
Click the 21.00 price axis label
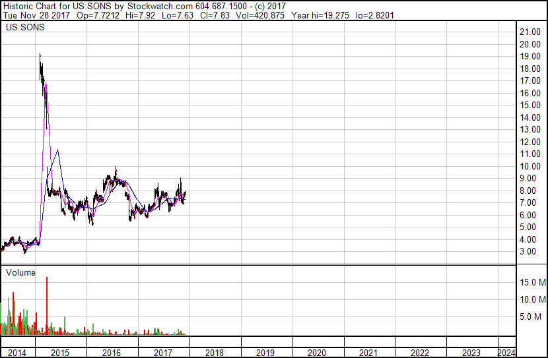pos(530,32)
